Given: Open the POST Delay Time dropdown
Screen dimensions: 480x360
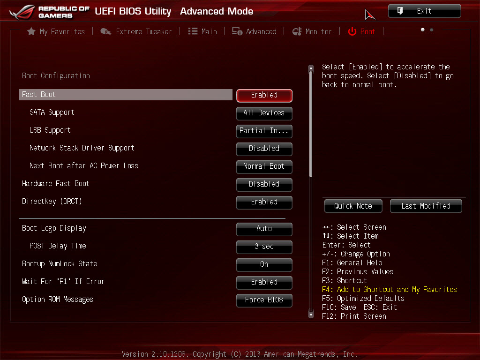Looking at the screenshot, I should 264,247.
